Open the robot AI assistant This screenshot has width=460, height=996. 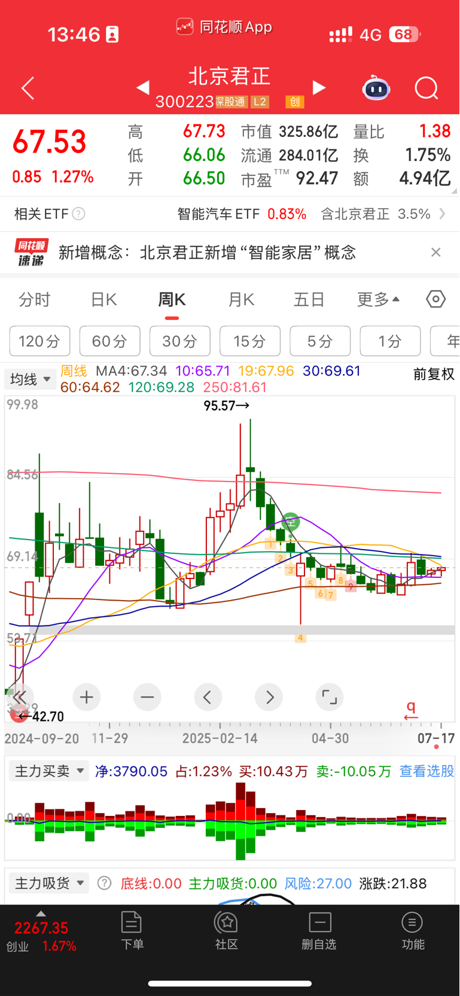[376, 88]
